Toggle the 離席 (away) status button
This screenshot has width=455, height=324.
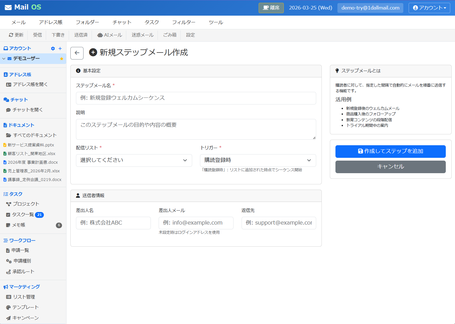coord(271,8)
